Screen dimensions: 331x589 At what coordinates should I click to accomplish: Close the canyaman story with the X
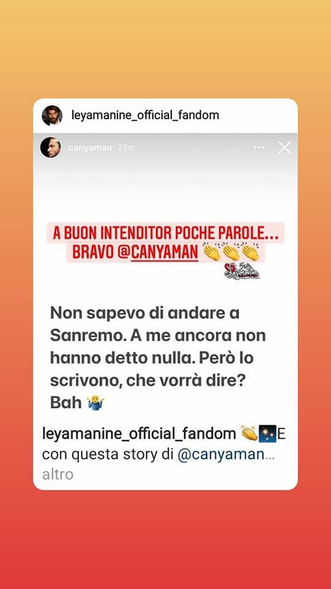coord(284,148)
